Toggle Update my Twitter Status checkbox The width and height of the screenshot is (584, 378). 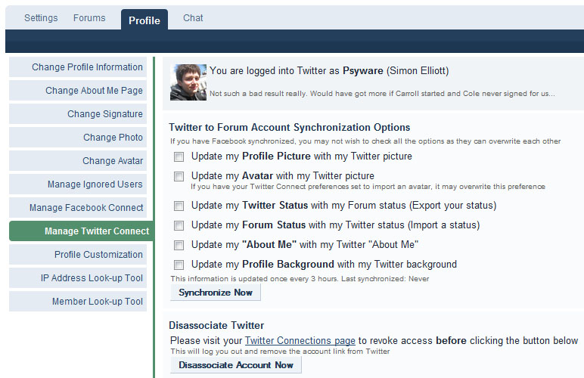point(179,206)
